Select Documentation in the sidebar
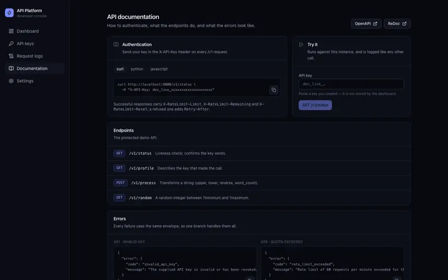Viewport: 448px width, 280px height. point(35,68)
